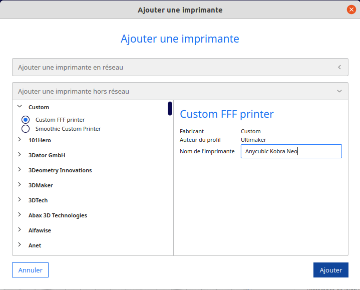Click the 3DTech chevron arrow

point(20,200)
